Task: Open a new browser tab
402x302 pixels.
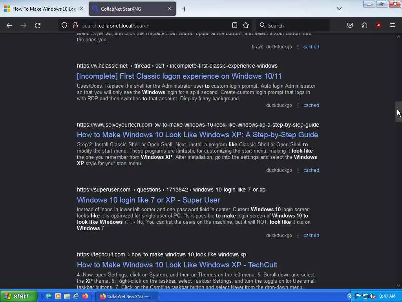Action: 185,9
